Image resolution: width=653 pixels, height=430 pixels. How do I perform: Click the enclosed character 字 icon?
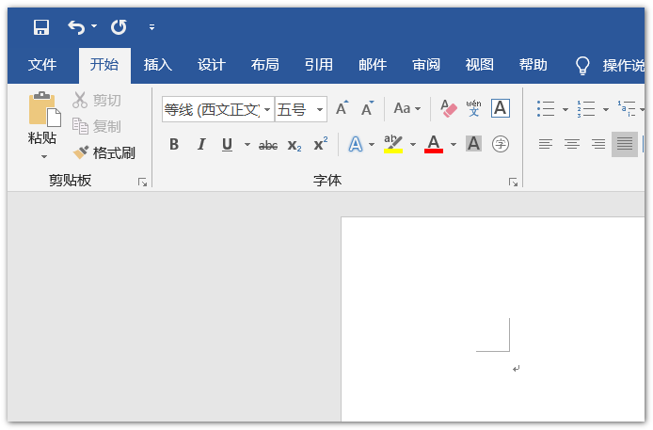pyautogui.click(x=501, y=145)
